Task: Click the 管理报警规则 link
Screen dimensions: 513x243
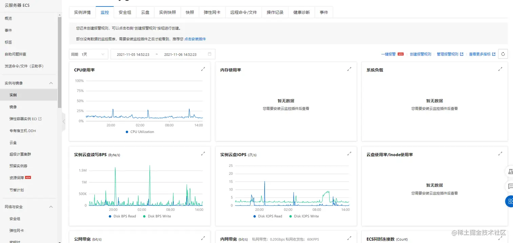Action: (448, 54)
